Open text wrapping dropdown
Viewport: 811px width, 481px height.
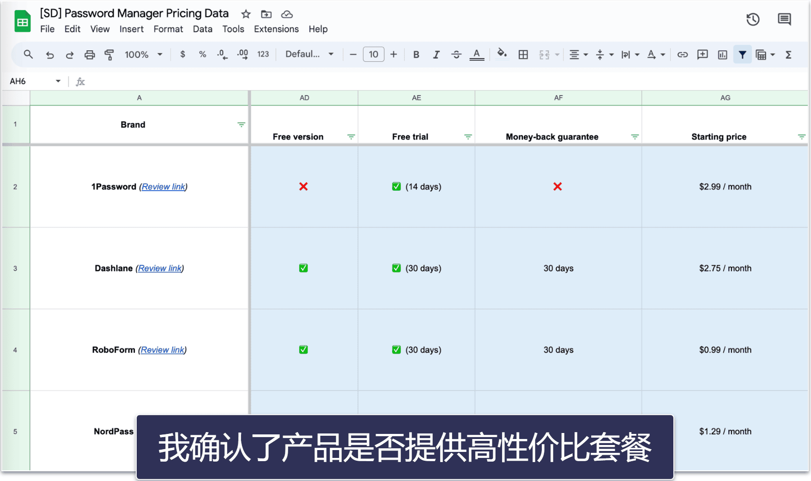tap(630, 54)
